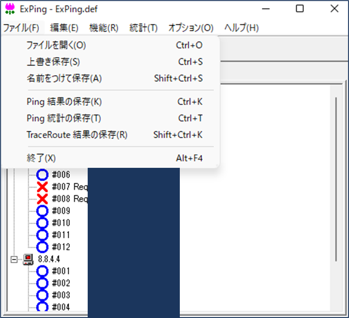Select Ping 結果の保存(K) entry

pyautogui.click(x=110, y=102)
